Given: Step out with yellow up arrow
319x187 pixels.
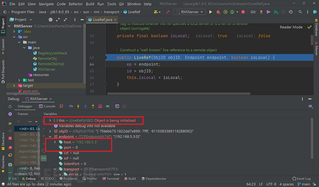Looking at the screenshot, I should tap(93, 106).
